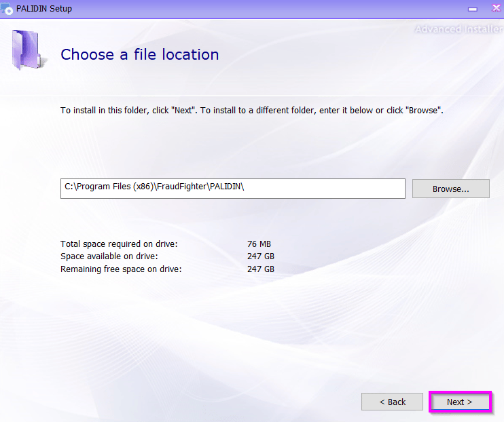Click the PALIDIN Setup title bar icon
This screenshot has height=422, width=504.
click(6, 8)
